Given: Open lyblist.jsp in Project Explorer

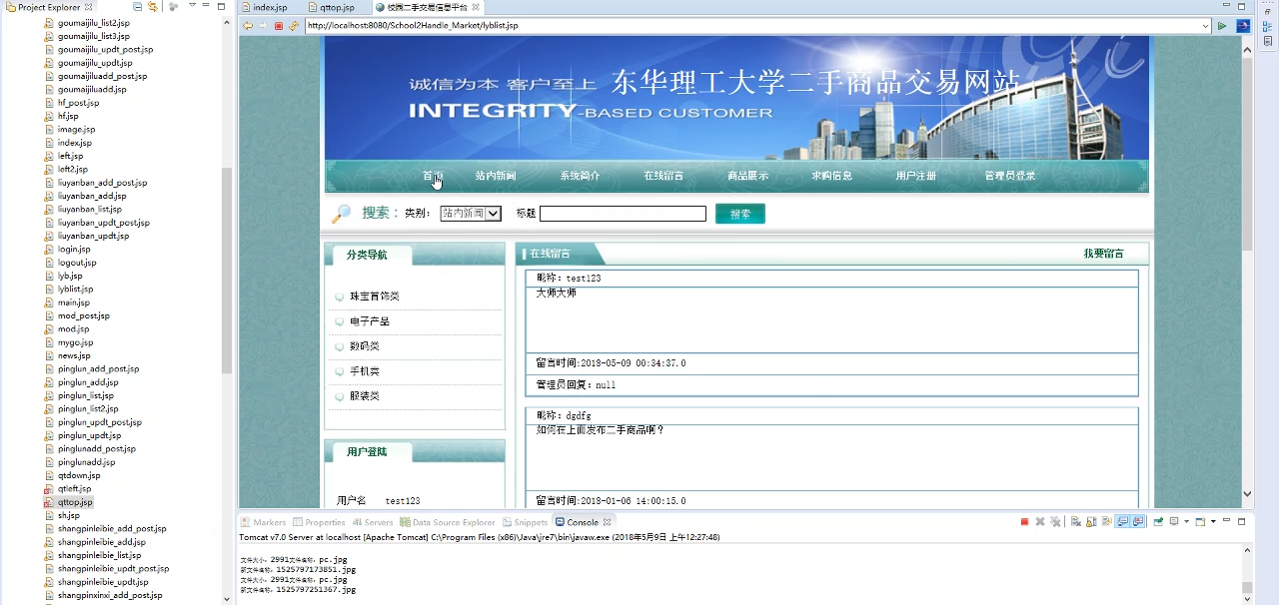Looking at the screenshot, I should pyautogui.click(x=75, y=289).
